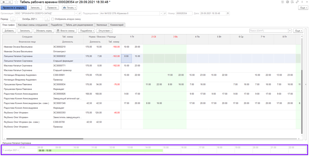Expand the Печать dropdown
This screenshot has width=310, height=156.
[x=69, y=8]
